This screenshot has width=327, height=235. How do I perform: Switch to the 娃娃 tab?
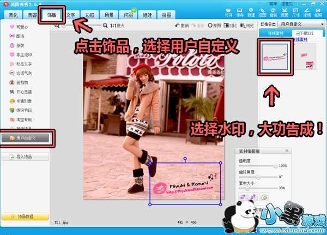(x=148, y=15)
